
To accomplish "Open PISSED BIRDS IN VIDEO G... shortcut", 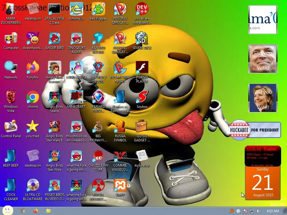I will click(x=54, y=190).
